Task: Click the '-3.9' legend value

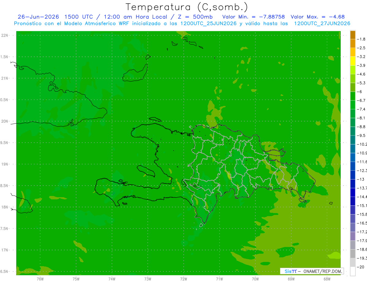Action: tap(362, 65)
